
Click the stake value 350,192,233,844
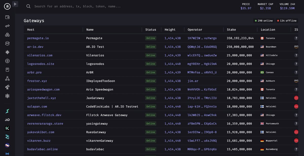[x=240, y=38]
